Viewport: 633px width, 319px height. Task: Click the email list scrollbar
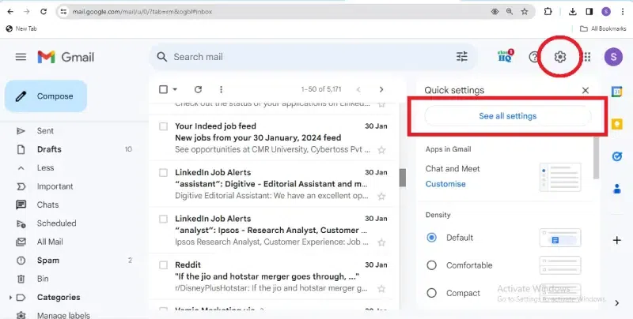coord(403,178)
